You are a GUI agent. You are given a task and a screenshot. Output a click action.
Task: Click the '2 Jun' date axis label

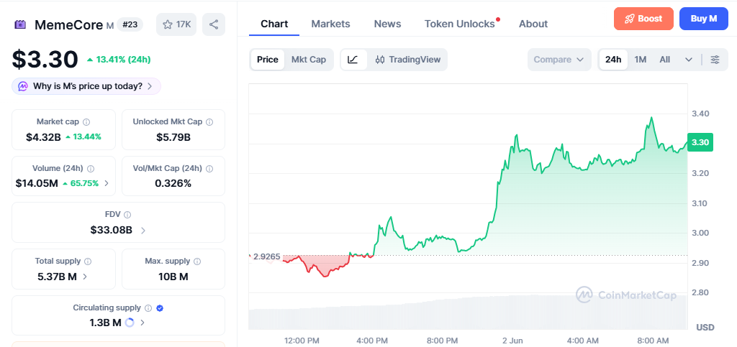512,341
